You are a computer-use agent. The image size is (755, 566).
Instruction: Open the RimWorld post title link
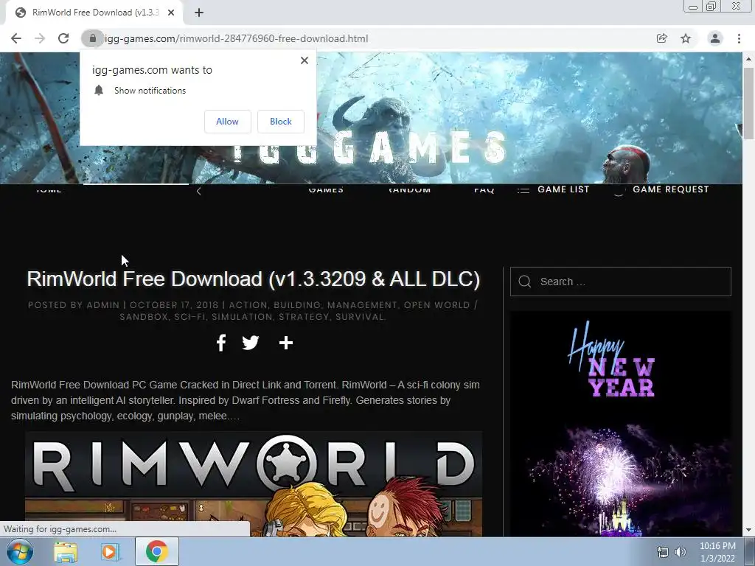pos(254,279)
